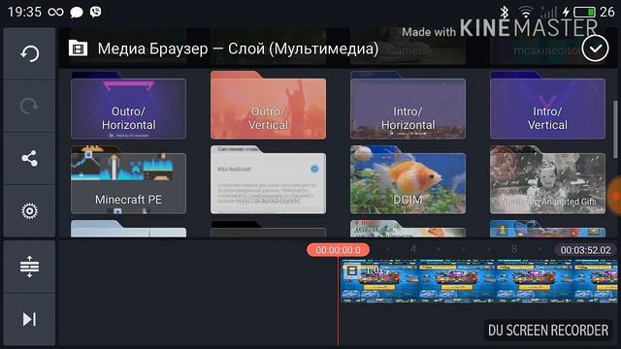Tap the Bluetooth status icon

tap(504, 13)
